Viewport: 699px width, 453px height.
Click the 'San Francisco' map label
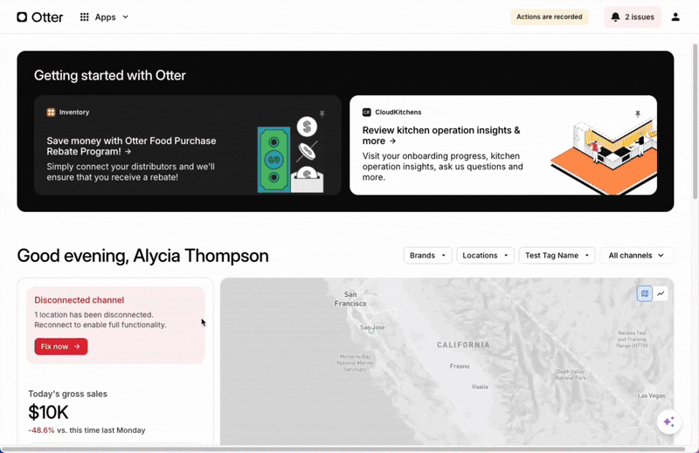coord(350,299)
